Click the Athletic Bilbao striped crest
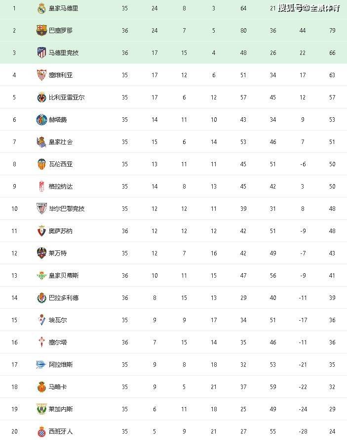Image resolution: width=347 pixels, height=440 pixels. click(x=41, y=209)
